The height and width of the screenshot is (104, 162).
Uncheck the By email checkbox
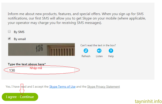coord(9,39)
